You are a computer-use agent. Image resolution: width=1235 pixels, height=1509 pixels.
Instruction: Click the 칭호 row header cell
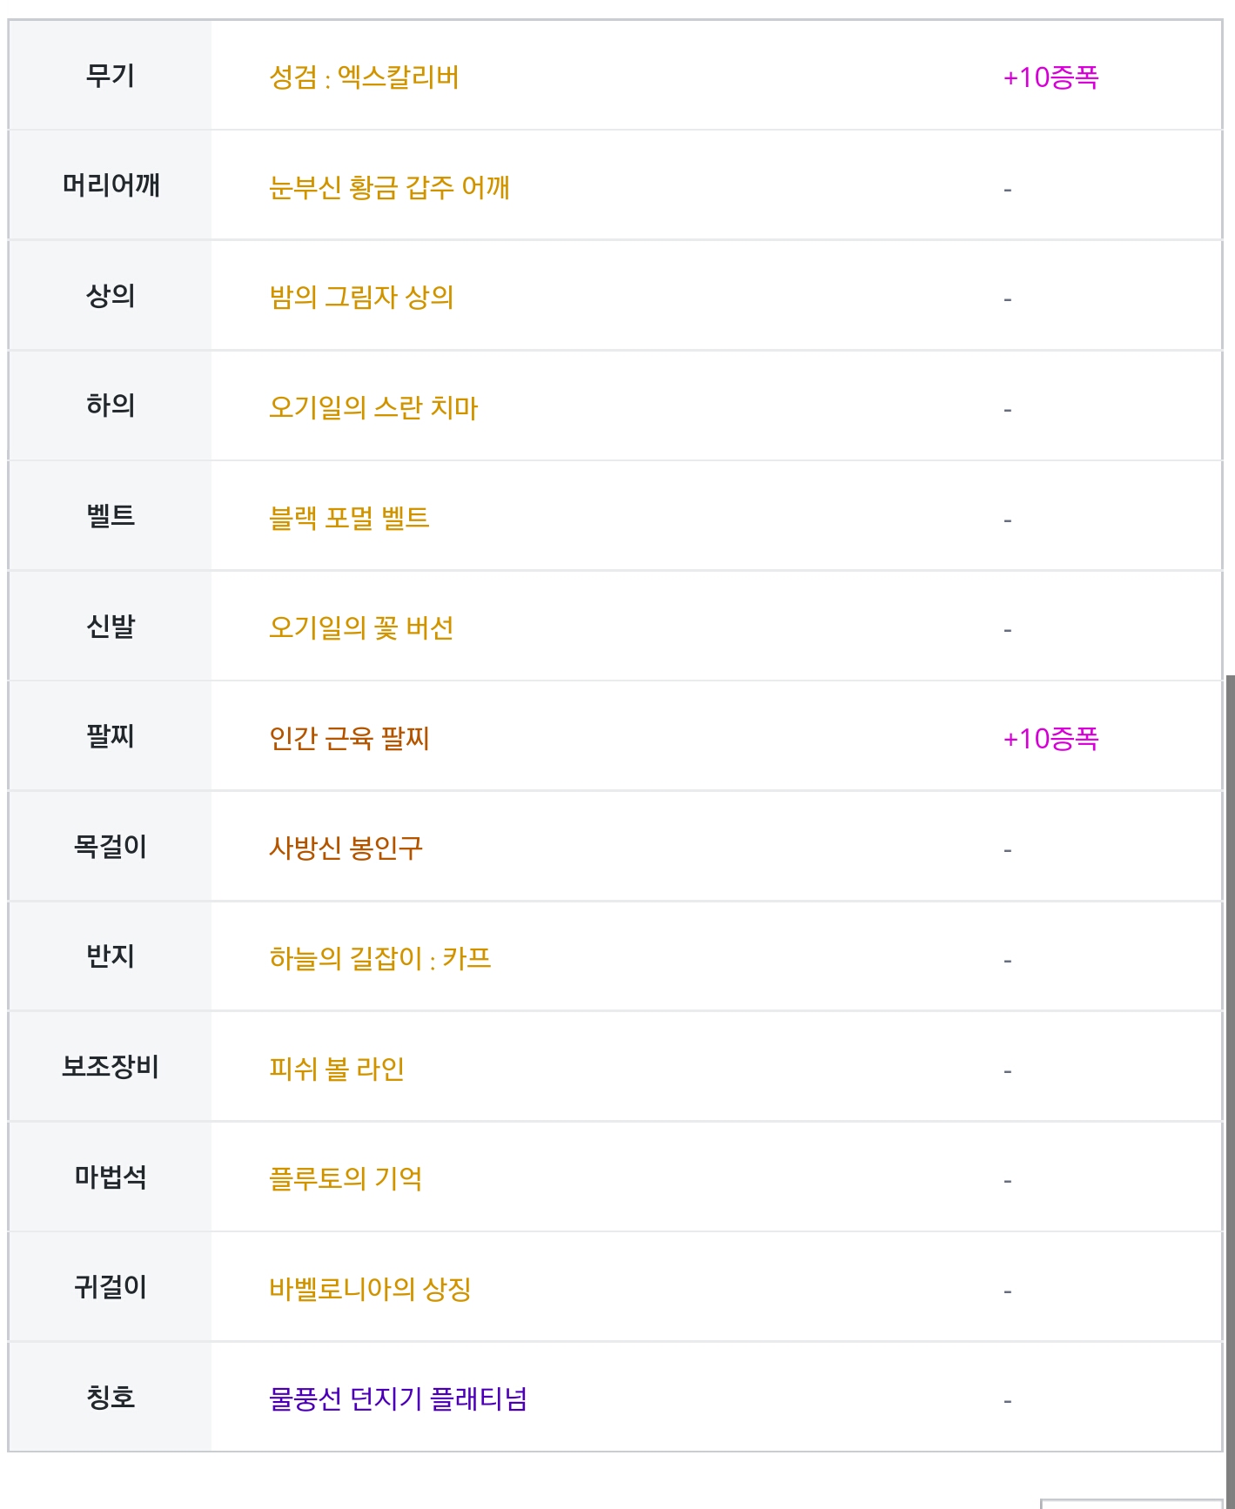(x=111, y=1397)
